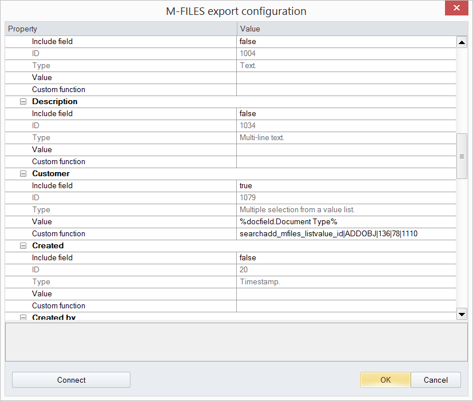Click the empty Value field under Description
The width and height of the screenshot is (473, 401).
click(346, 150)
